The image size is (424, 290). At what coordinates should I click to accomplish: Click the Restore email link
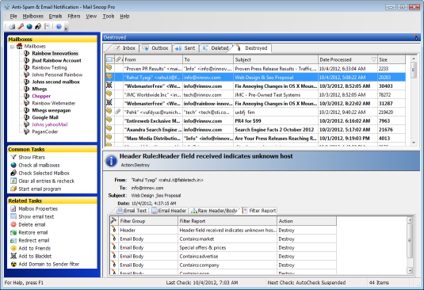coord(32,232)
